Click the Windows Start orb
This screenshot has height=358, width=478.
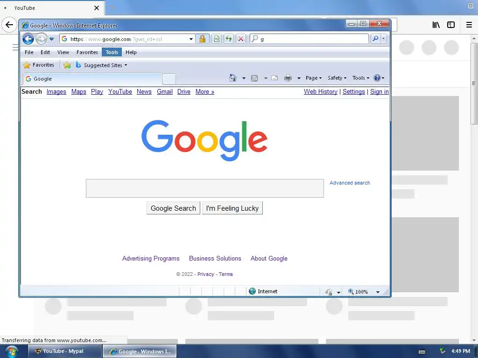pyautogui.click(x=12, y=351)
